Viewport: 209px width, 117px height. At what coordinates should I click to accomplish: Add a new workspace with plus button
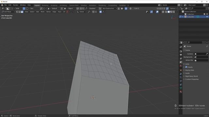click(x=128, y=5)
